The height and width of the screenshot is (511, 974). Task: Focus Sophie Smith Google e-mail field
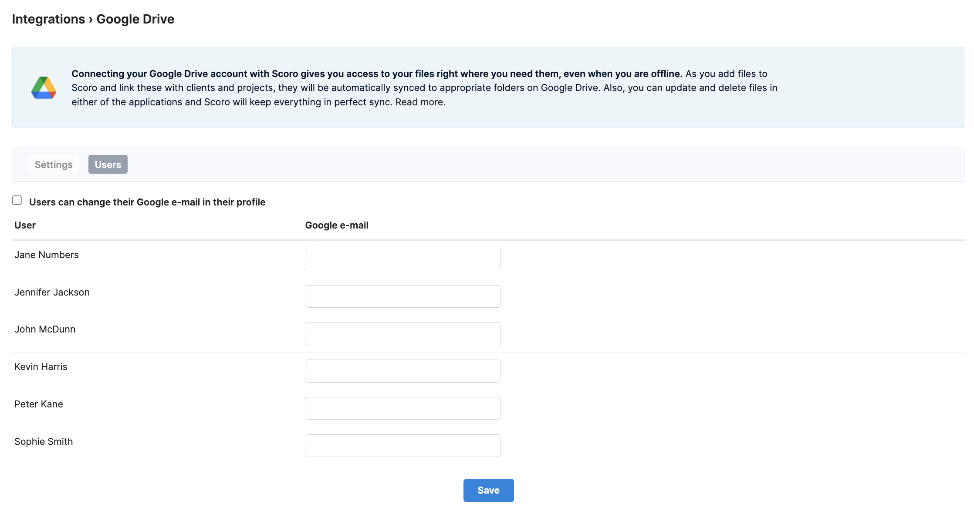tap(403, 446)
